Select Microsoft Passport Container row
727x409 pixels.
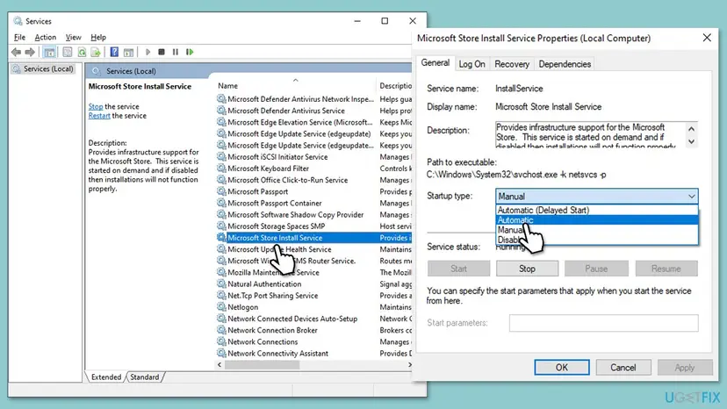(x=313, y=203)
